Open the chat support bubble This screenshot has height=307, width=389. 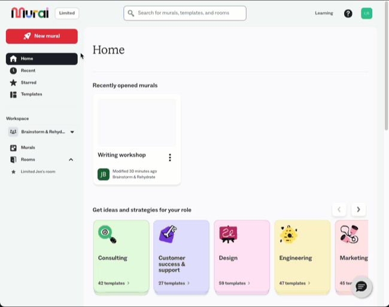coord(361,287)
